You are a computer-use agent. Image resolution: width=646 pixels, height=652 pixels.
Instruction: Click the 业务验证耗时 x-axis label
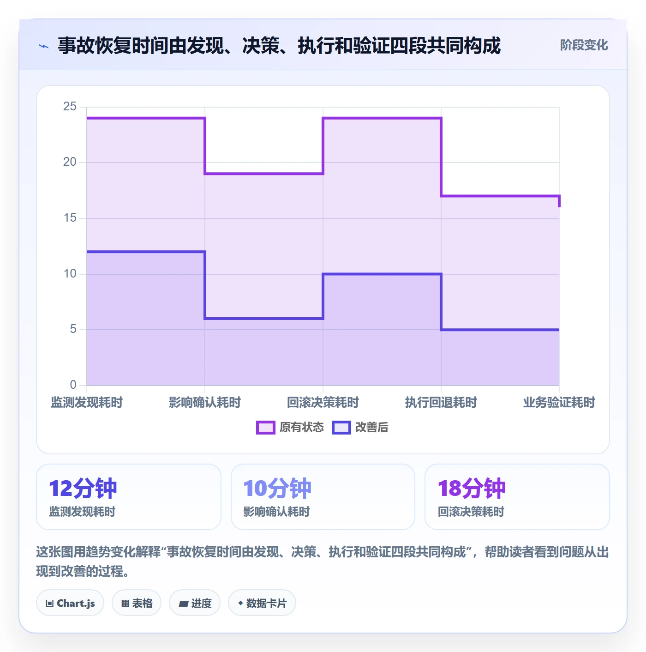click(x=559, y=403)
